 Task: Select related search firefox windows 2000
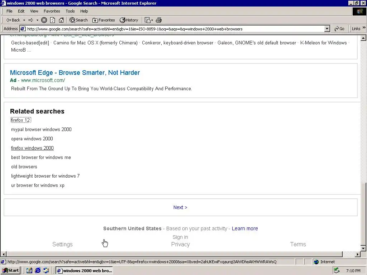[32, 148]
